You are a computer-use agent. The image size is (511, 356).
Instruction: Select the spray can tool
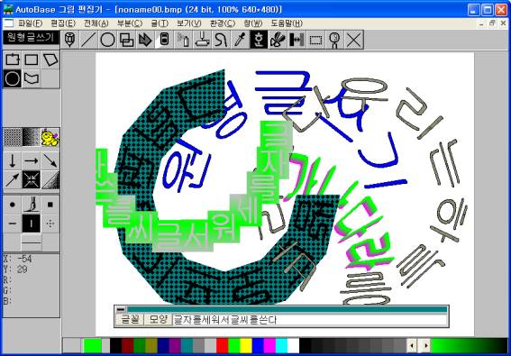(183, 40)
